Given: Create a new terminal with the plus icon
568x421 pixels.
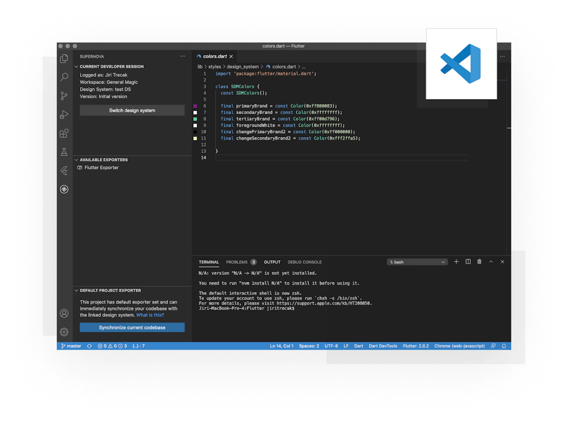Looking at the screenshot, I should point(456,262).
